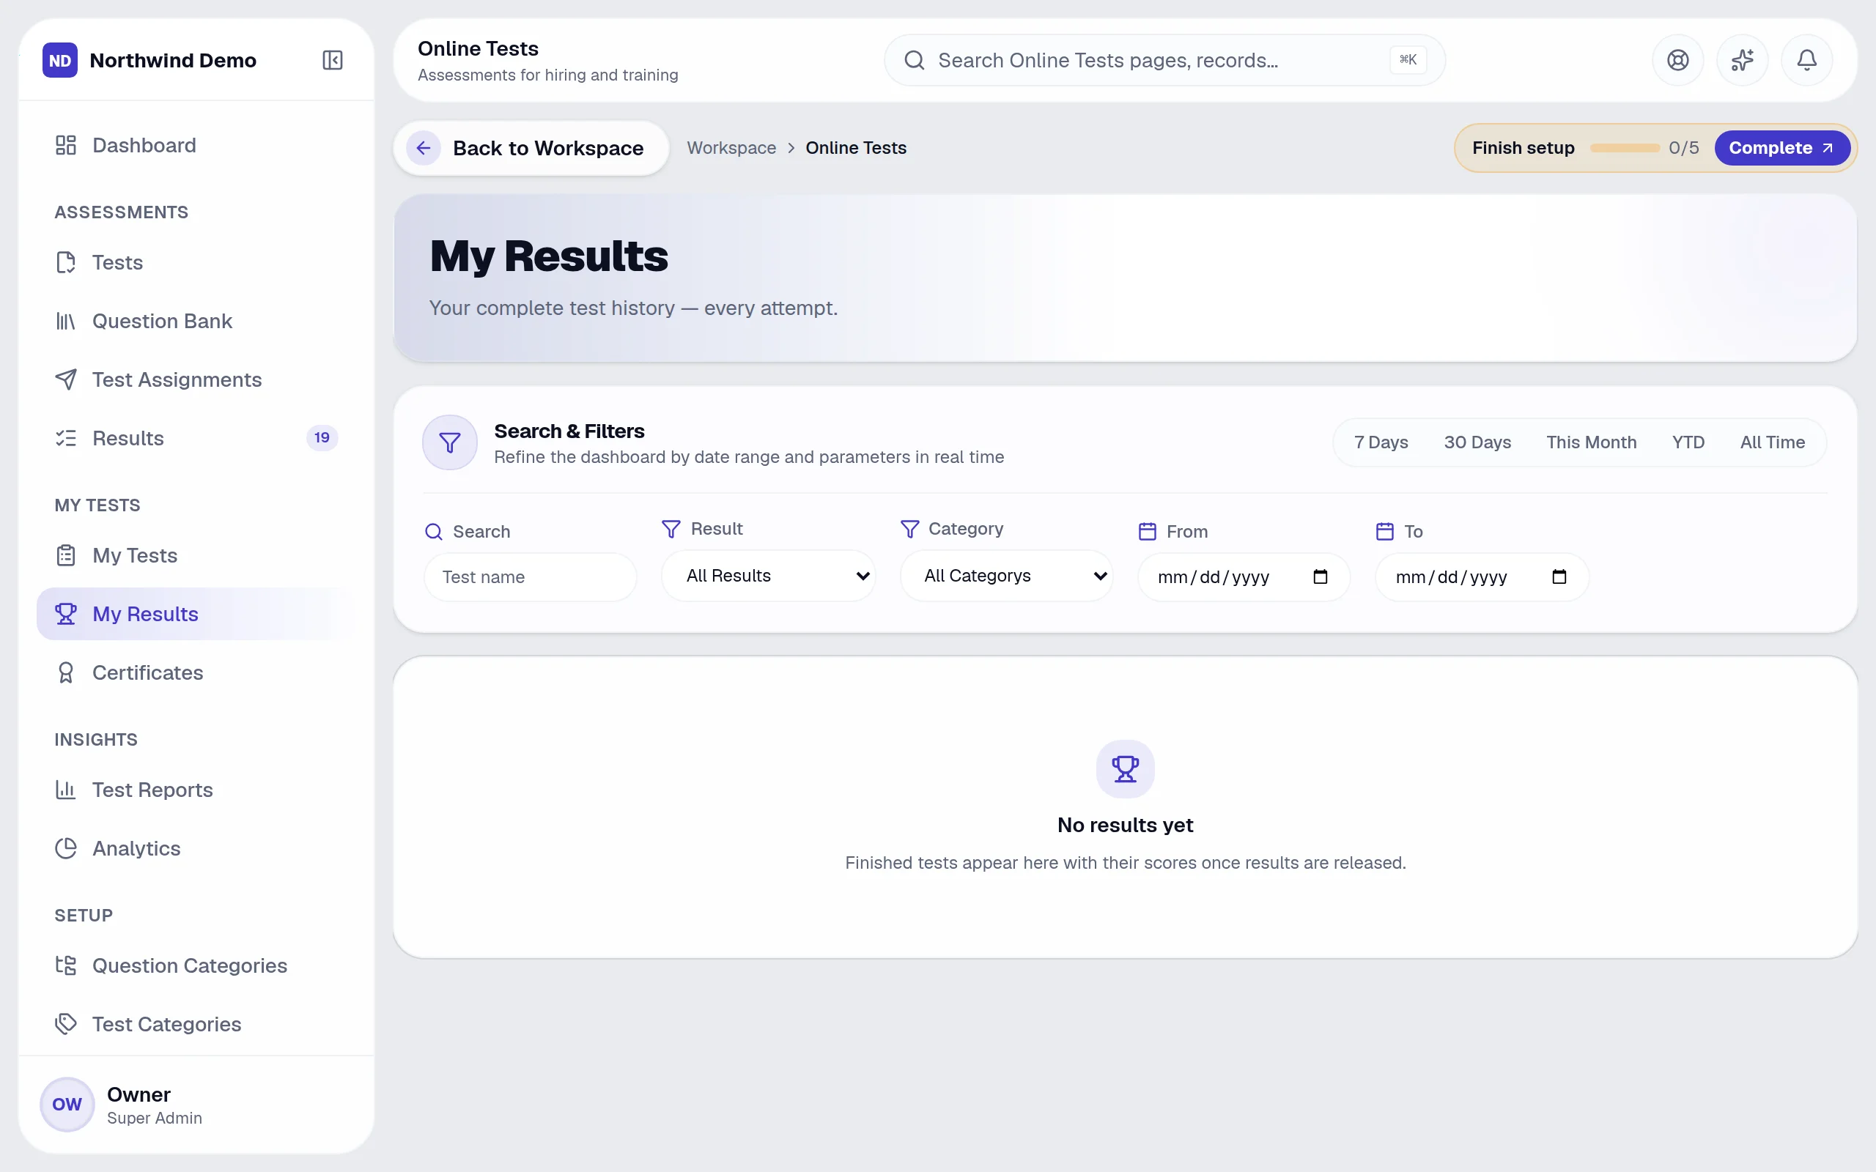Image resolution: width=1876 pixels, height=1172 pixels.
Task: Open Test Categories in the sidebar
Action: pos(196,1025)
